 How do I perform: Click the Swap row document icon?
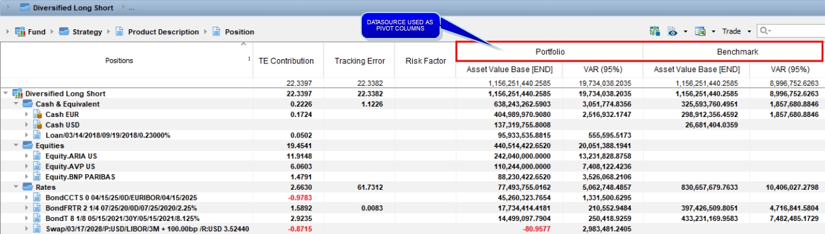pos(37,228)
